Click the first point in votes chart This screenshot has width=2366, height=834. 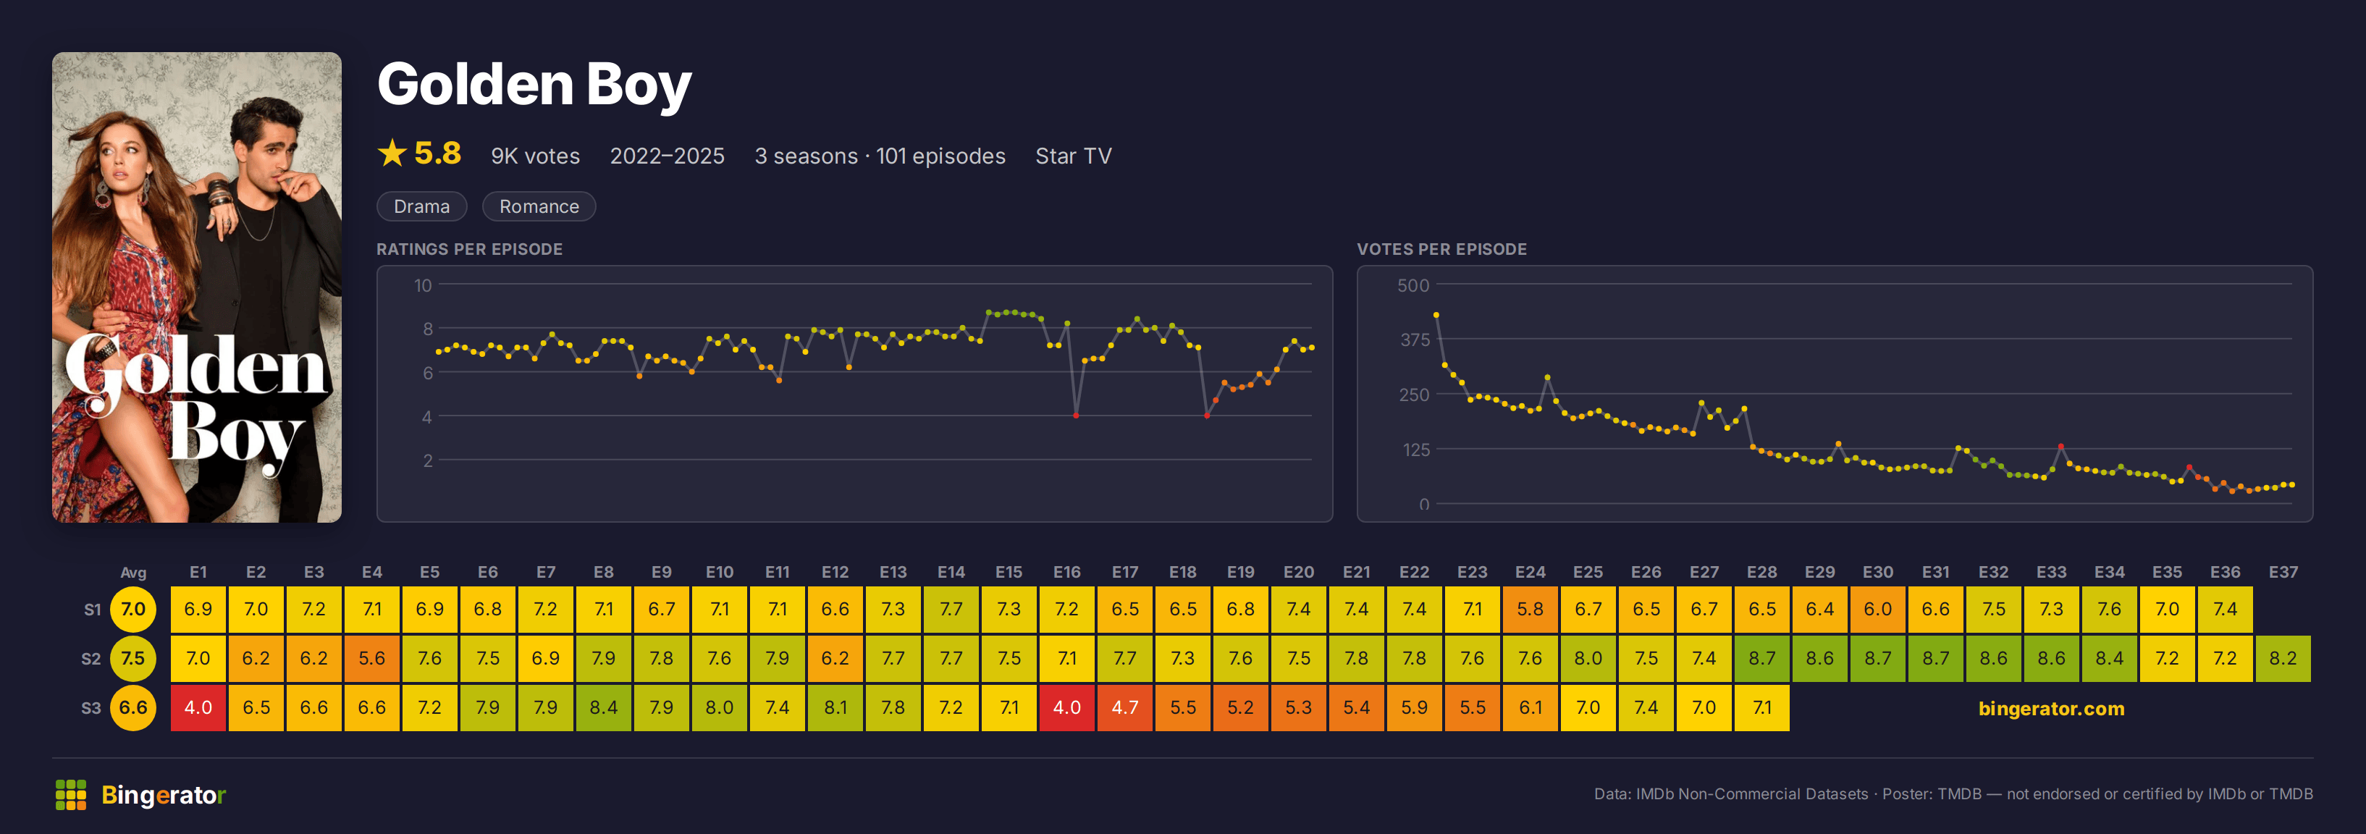[1436, 315]
